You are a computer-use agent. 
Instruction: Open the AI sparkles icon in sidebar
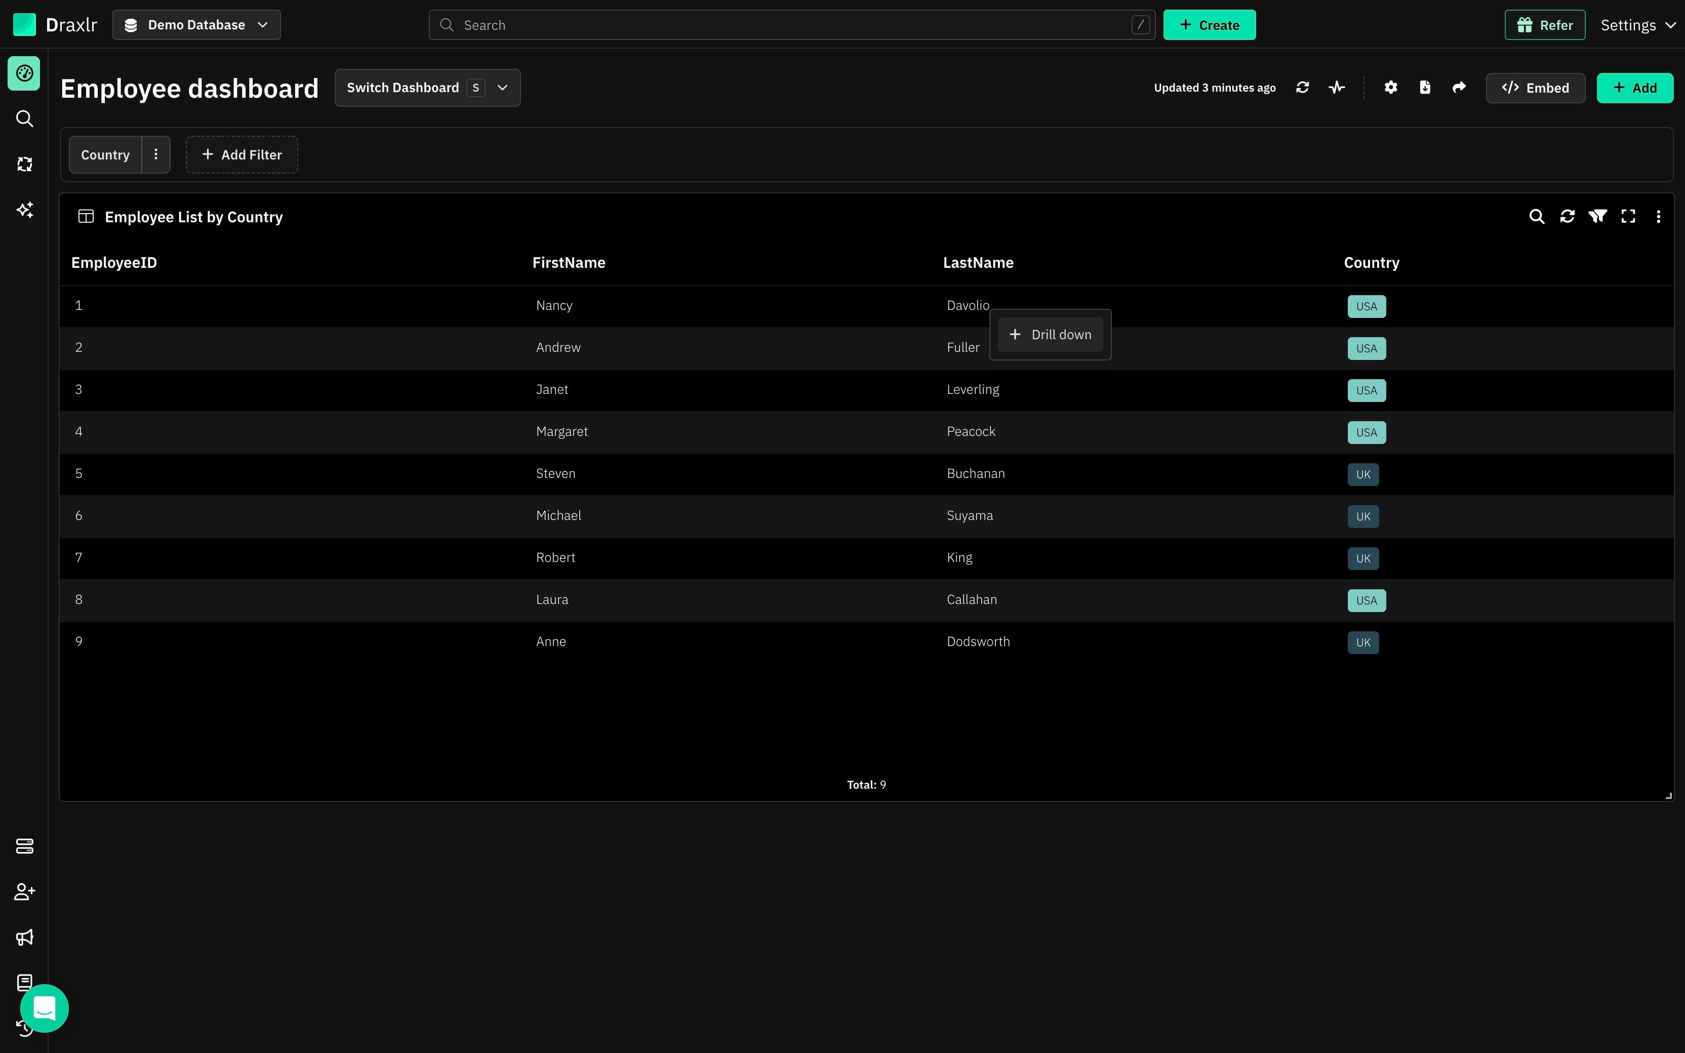point(24,210)
